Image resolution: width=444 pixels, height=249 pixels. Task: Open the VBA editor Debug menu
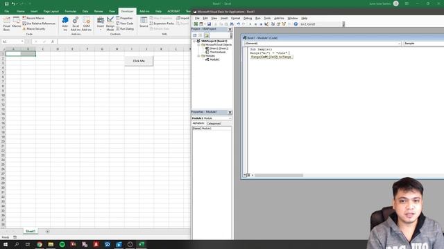point(248,18)
